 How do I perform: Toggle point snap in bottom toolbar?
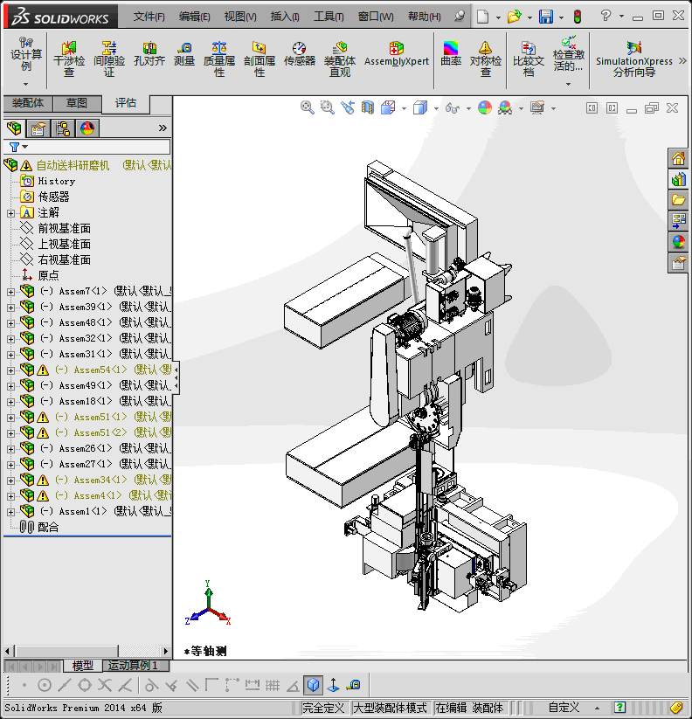pos(24,685)
